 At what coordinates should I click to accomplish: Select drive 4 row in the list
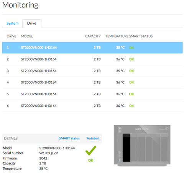(92, 82)
